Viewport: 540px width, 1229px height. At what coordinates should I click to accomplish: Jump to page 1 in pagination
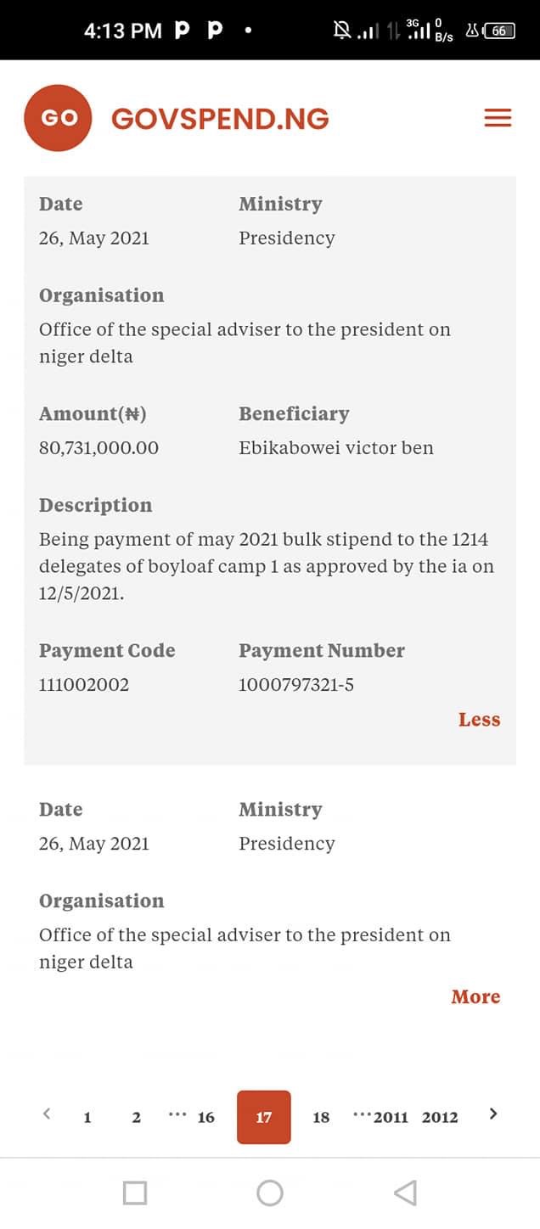coord(87,1117)
